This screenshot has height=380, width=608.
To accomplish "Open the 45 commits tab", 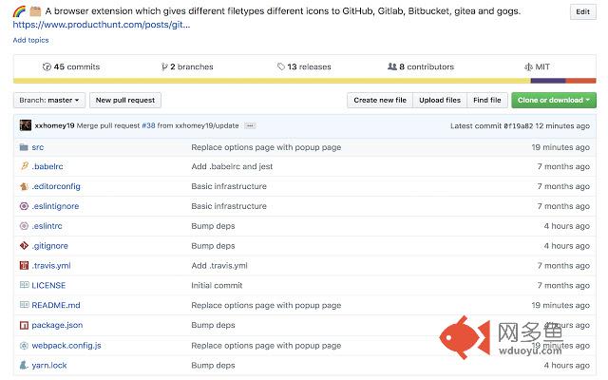I will coord(71,66).
